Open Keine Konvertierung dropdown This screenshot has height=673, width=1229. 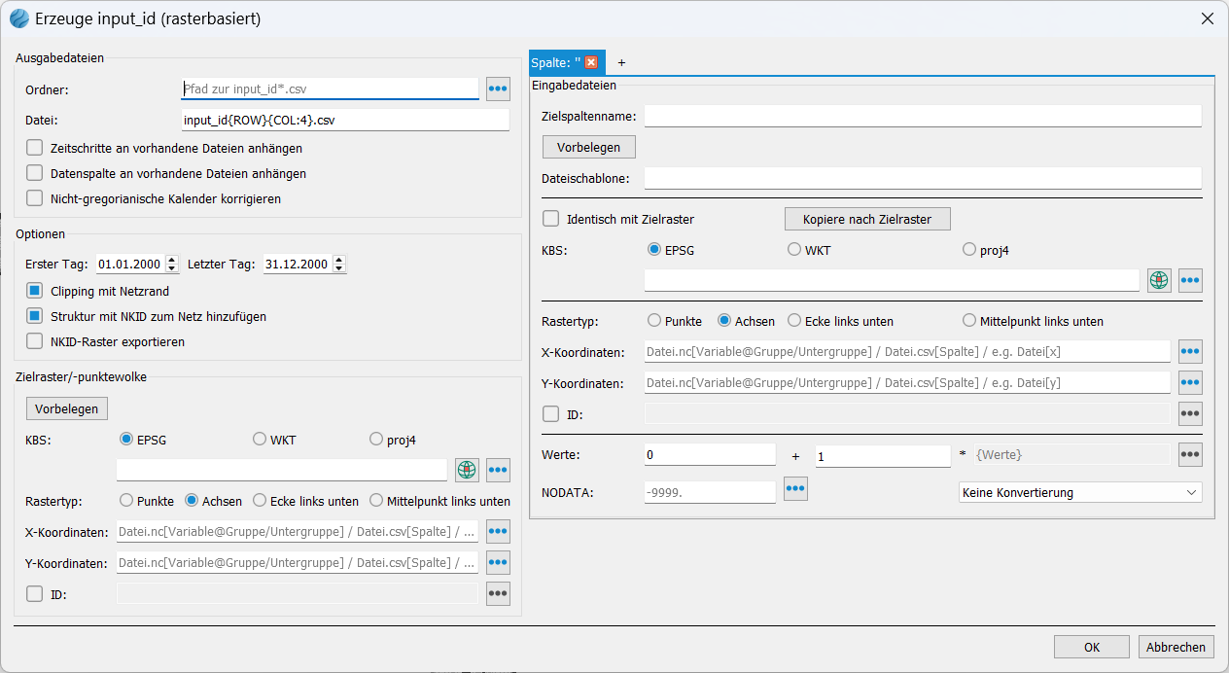coord(1079,493)
